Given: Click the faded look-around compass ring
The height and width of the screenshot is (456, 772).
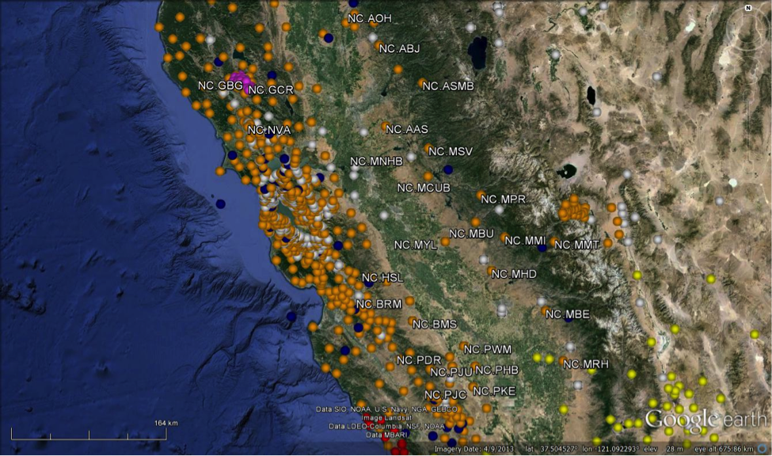Looking at the screenshot, I should pos(748,28).
